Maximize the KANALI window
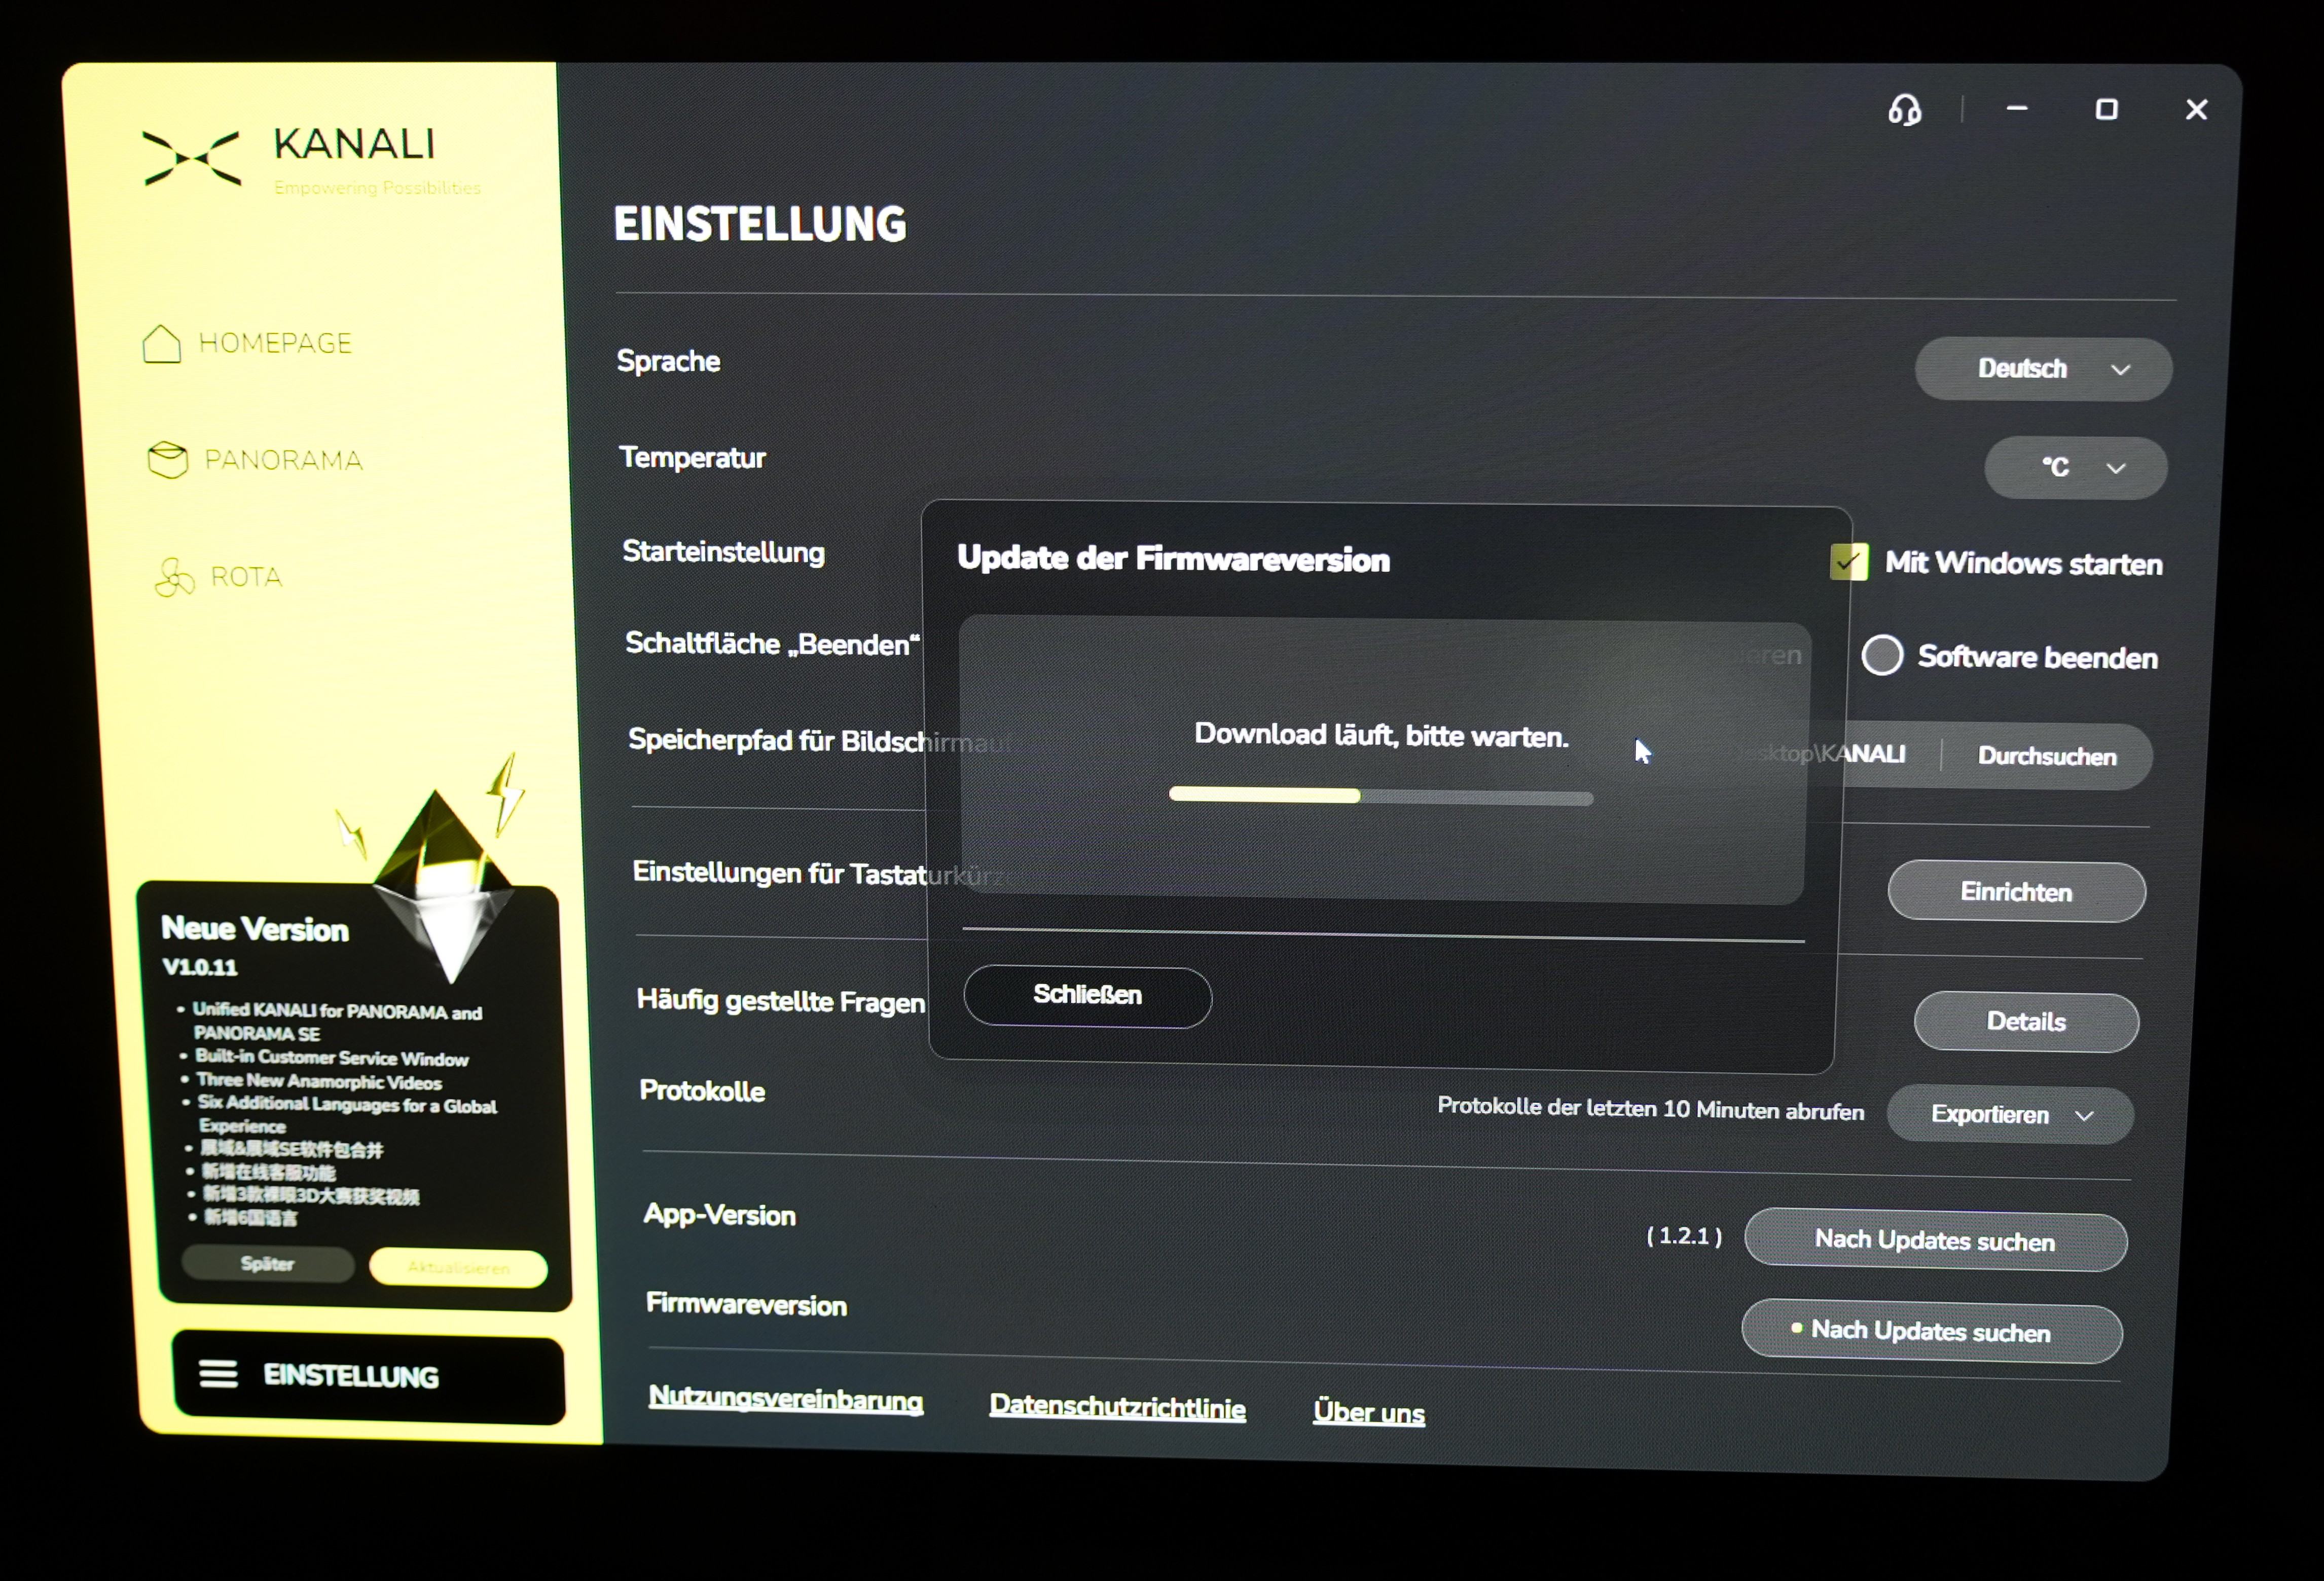This screenshot has height=1581, width=2324. point(2106,109)
